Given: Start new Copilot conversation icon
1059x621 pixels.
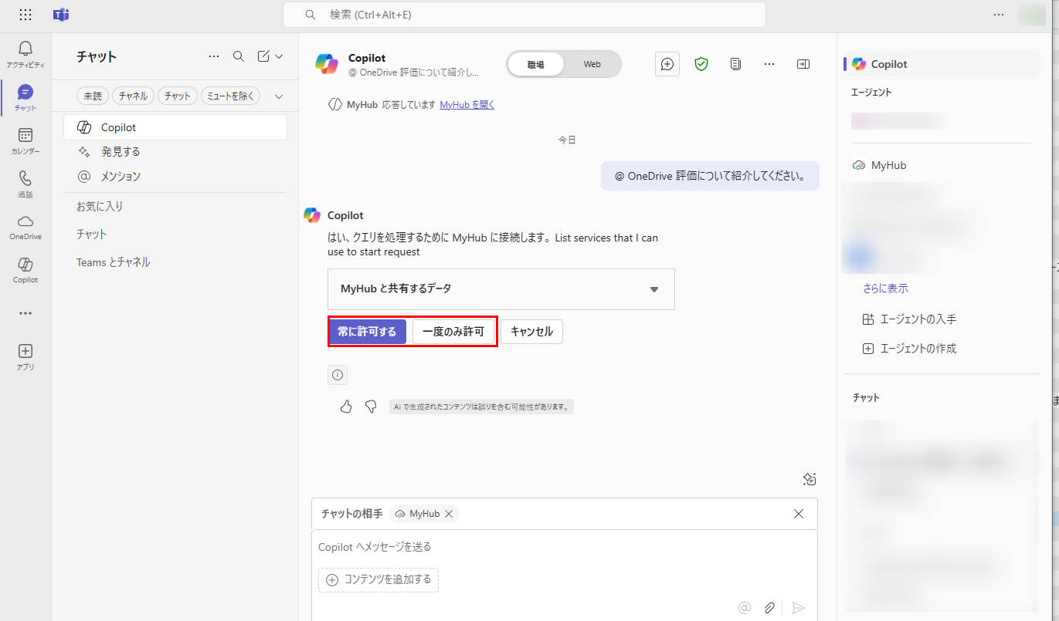Looking at the screenshot, I should 667,64.
